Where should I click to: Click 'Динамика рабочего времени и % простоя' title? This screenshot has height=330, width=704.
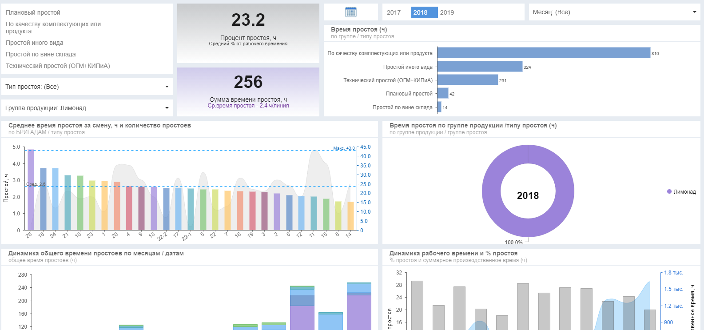click(x=453, y=253)
